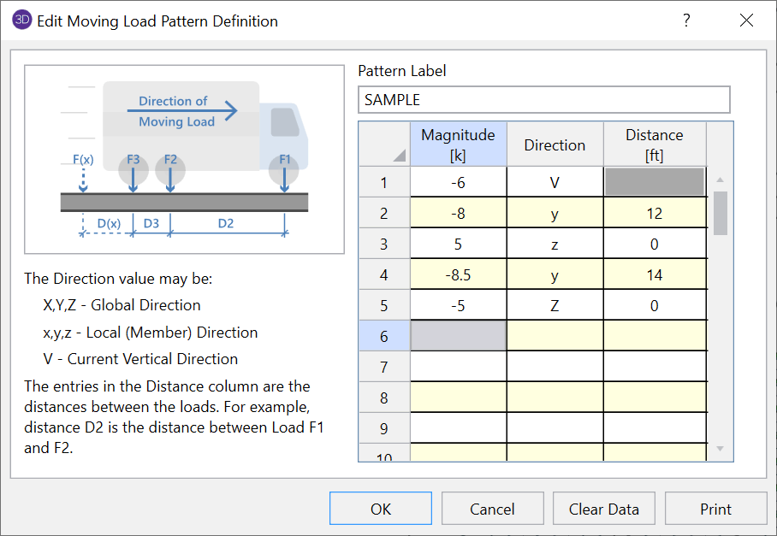This screenshot has width=777, height=536.
Task: Close the Edit Moving Load Pattern dialog
Action: (745, 21)
